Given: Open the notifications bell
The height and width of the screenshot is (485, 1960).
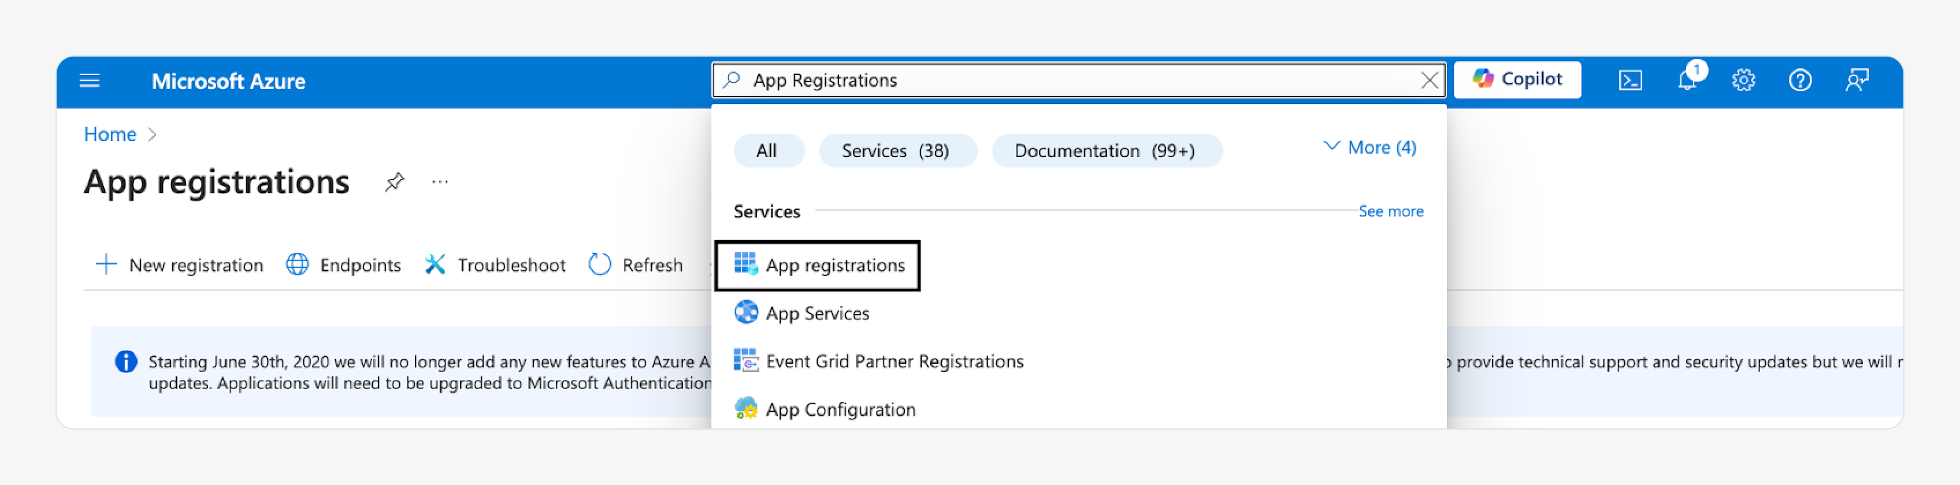Looking at the screenshot, I should (x=1687, y=81).
